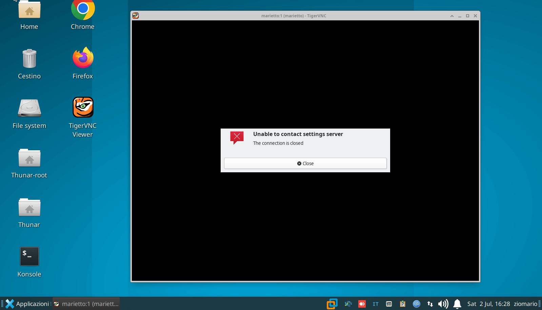Image resolution: width=542 pixels, height=310 pixels.
Task: Open the clock showing Sat 2 Jul
Action: click(x=488, y=304)
